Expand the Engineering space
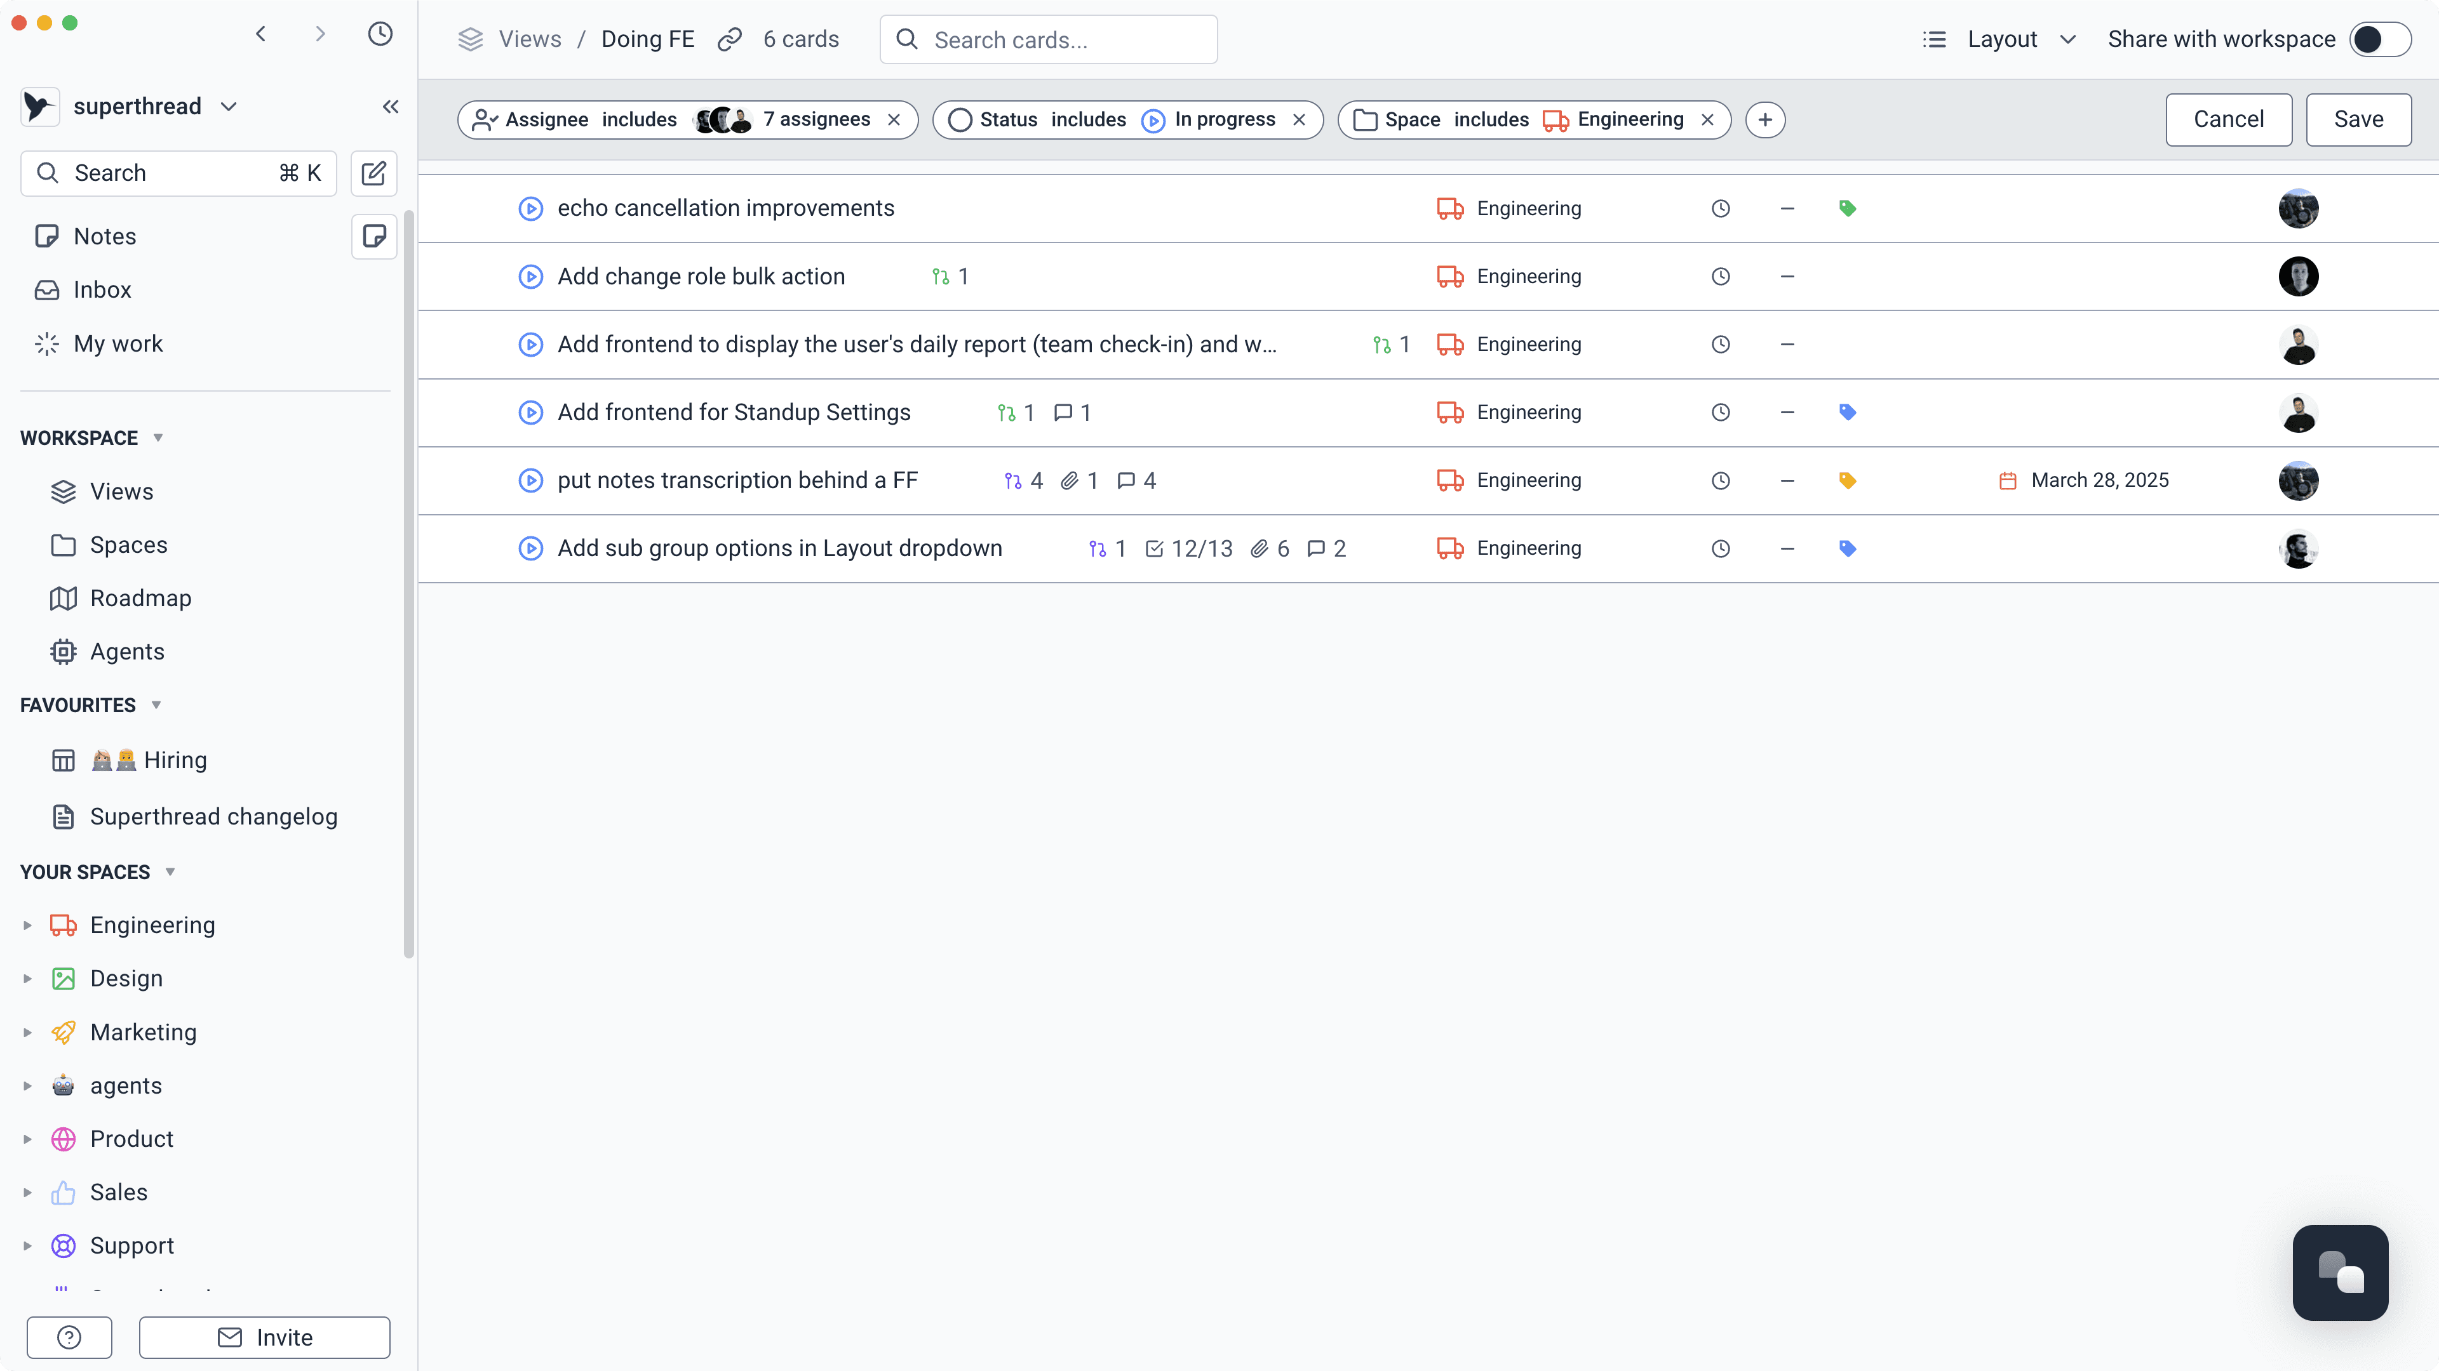This screenshot has height=1371, width=2439. point(27,925)
